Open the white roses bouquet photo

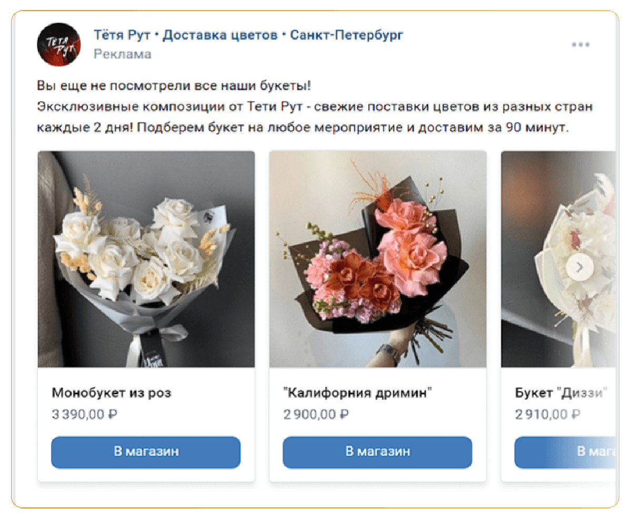pos(146,259)
